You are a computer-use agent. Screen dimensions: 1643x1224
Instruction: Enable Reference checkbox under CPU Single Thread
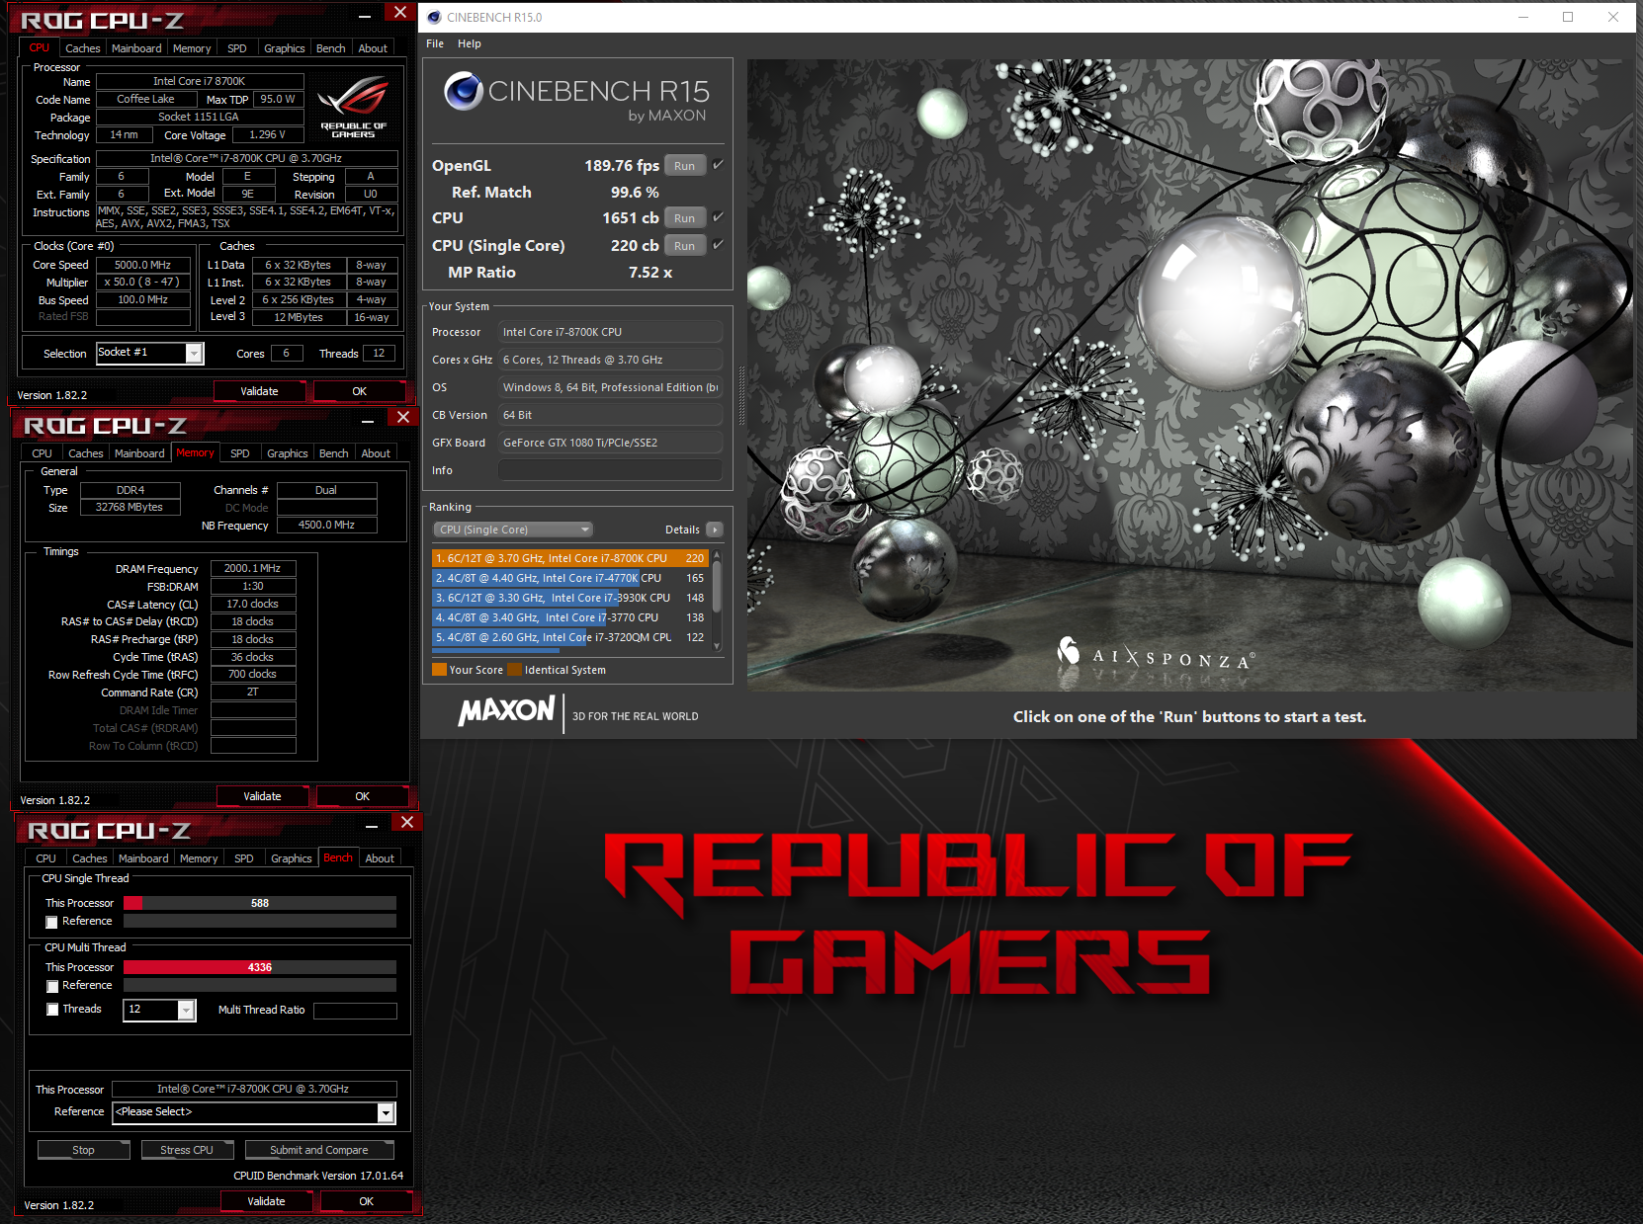(51, 922)
